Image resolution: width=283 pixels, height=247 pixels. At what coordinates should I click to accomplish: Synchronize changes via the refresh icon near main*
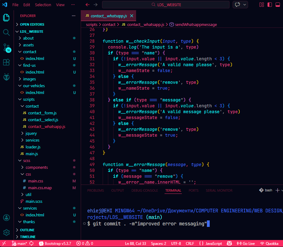point(32,243)
